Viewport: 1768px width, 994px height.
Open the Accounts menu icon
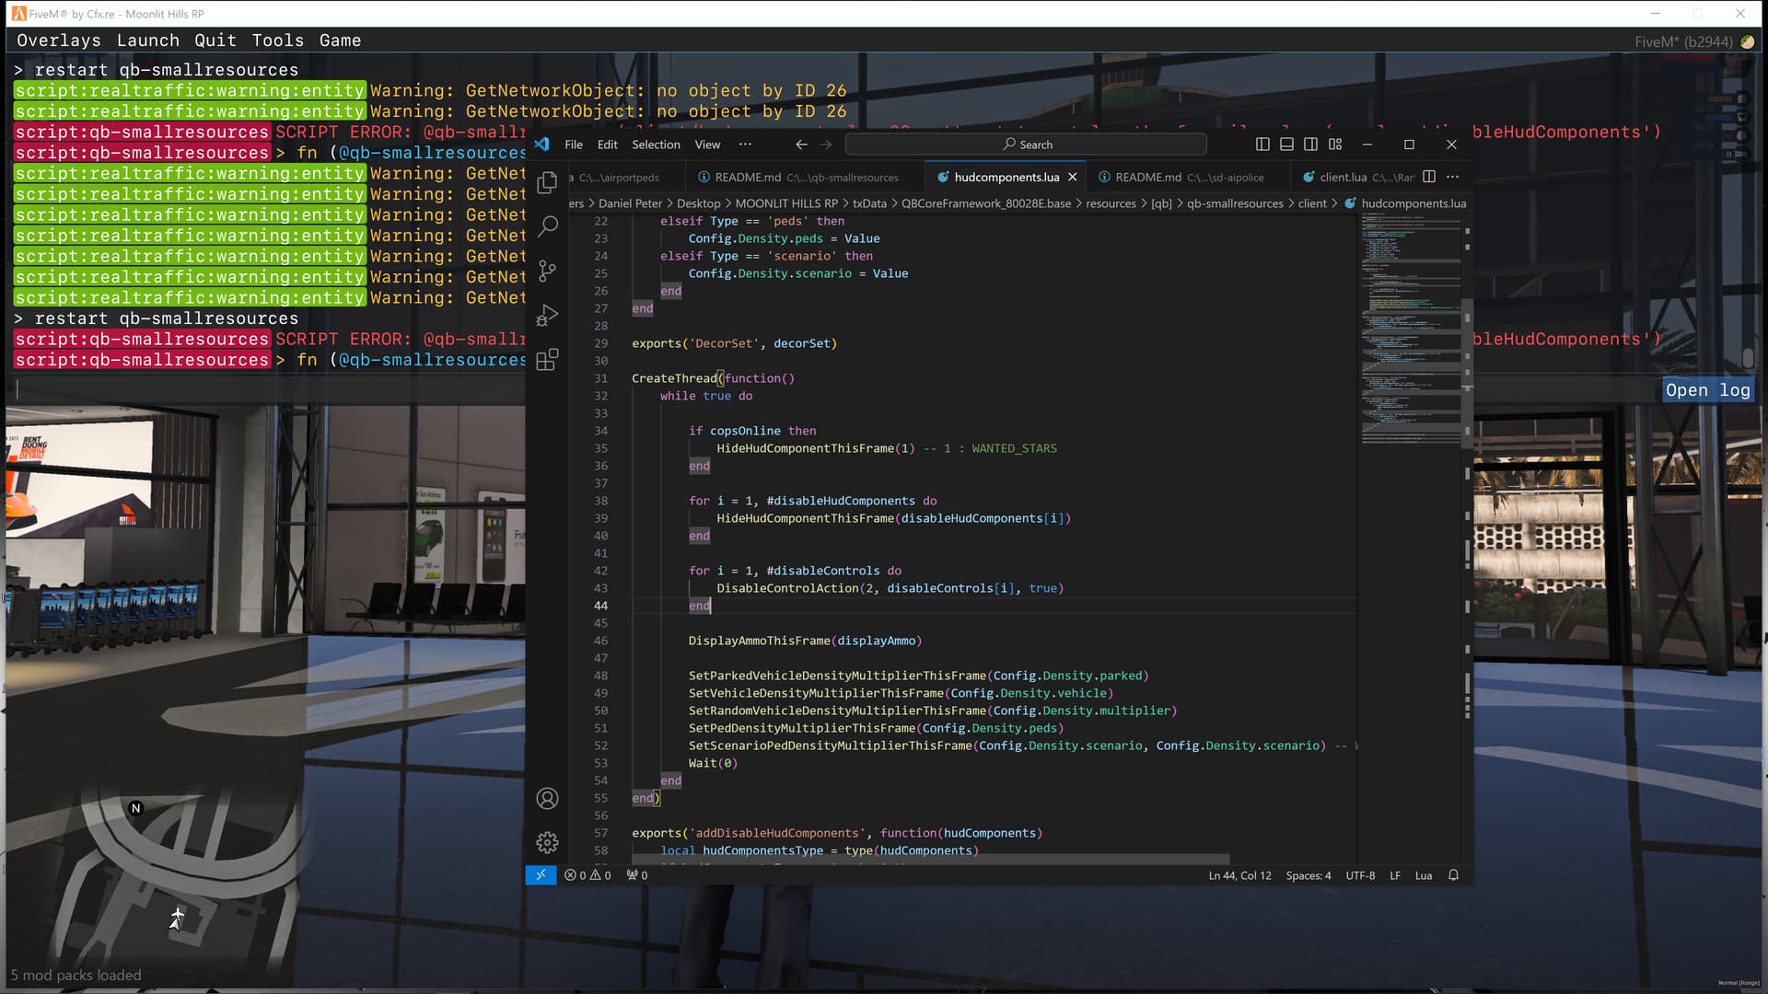547,798
